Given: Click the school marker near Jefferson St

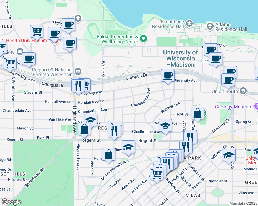Looking at the screenshot, I should tap(229, 155).
